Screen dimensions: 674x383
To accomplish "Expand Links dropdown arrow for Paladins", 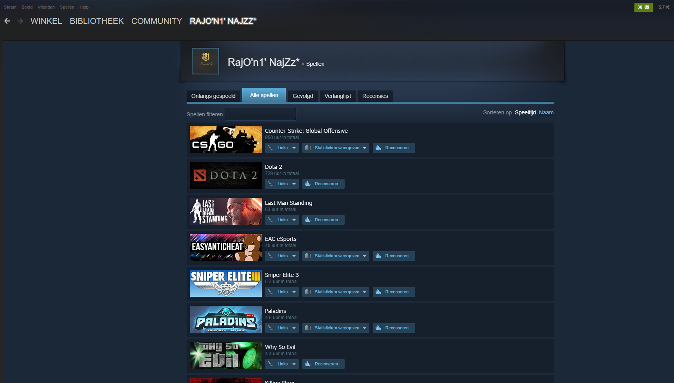I will (294, 328).
